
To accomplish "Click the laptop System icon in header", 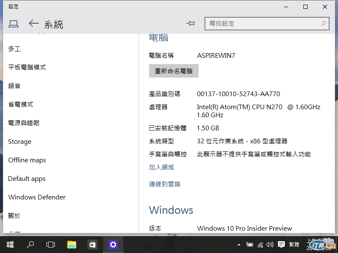I will (x=14, y=24).
